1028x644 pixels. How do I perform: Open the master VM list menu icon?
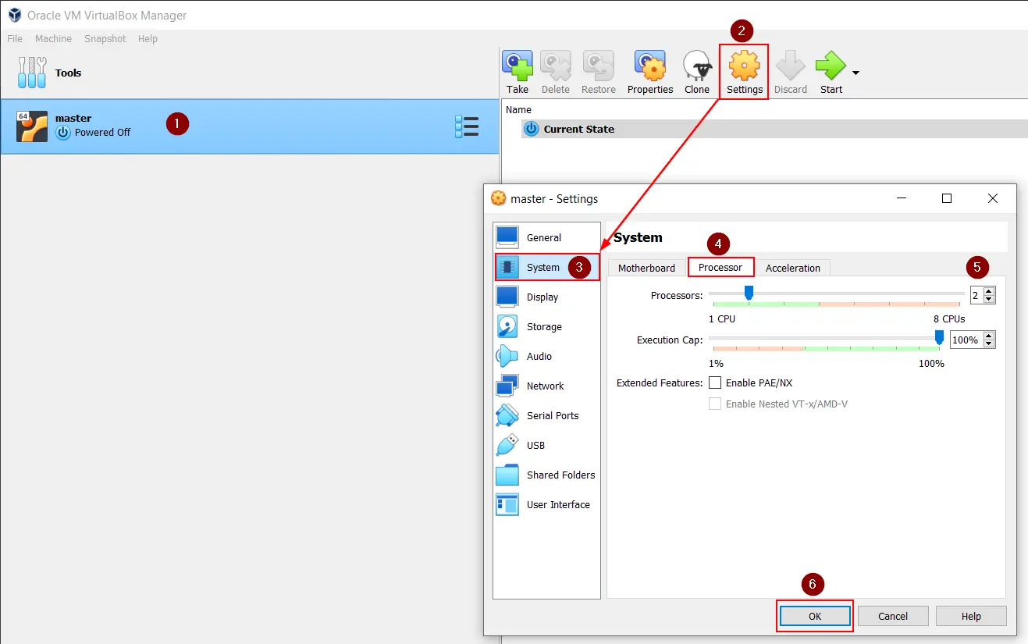(467, 126)
